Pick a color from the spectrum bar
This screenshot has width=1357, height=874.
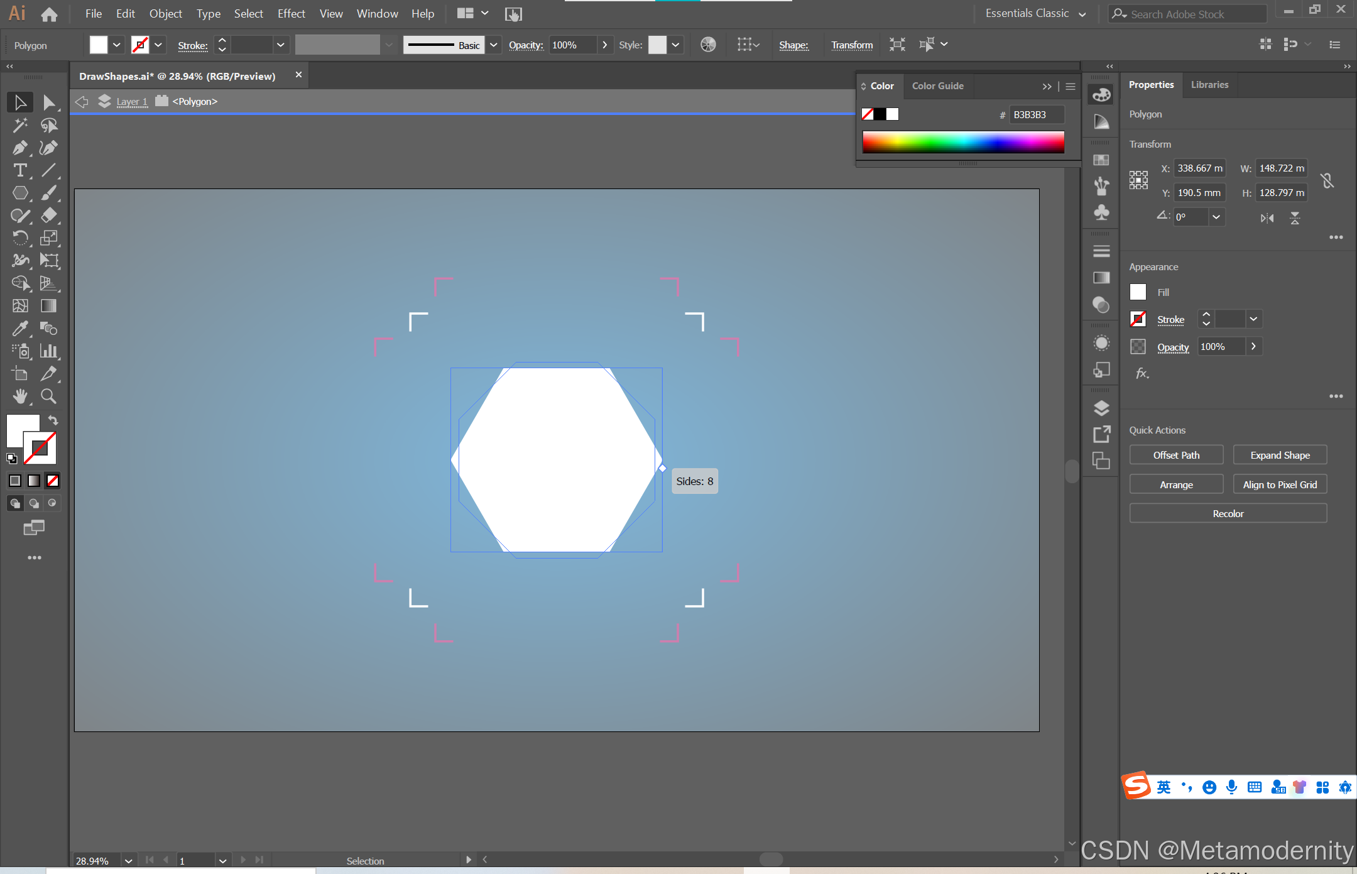(x=963, y=143)
